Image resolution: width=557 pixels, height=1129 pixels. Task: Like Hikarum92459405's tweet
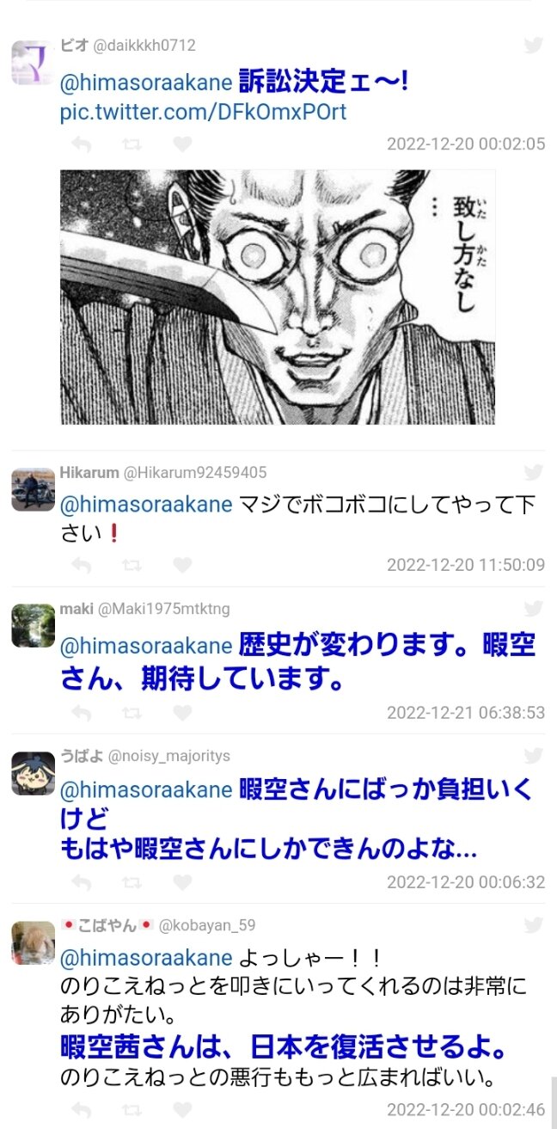pos(182,565)
